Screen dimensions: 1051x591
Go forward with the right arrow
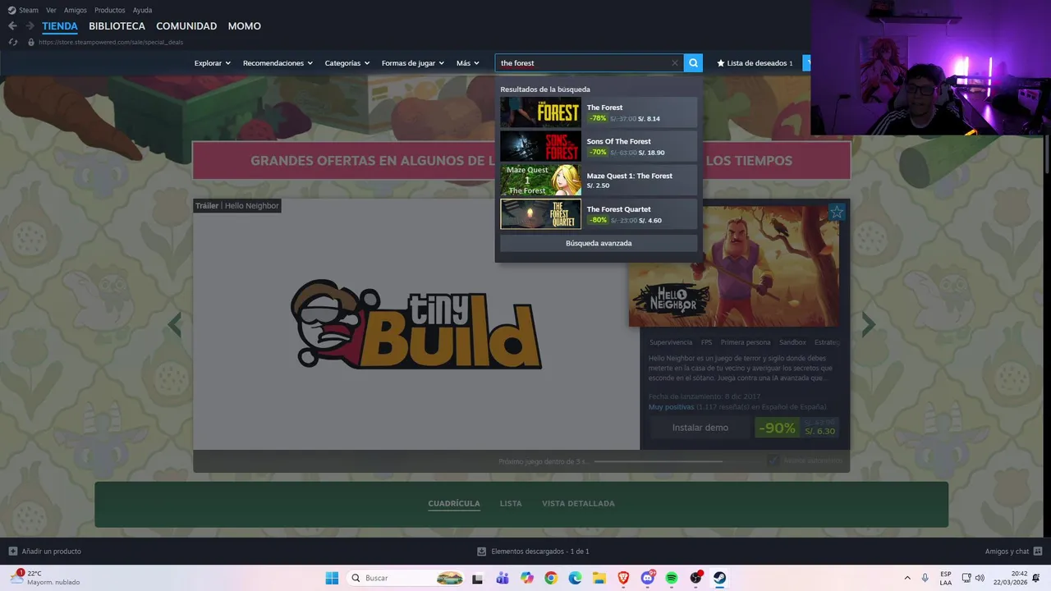tap(30, 26)
